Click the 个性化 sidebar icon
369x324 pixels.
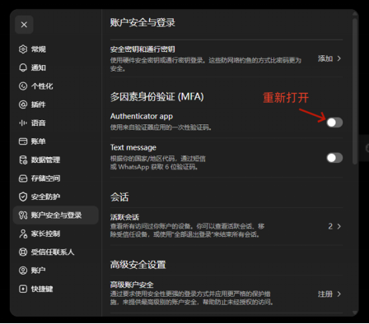pos(23,86)
